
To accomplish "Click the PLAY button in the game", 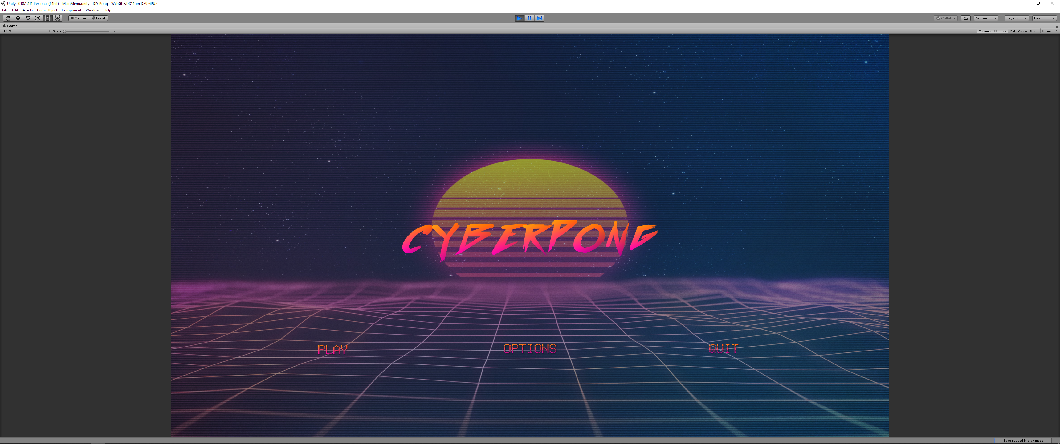I will click(332, 349).
